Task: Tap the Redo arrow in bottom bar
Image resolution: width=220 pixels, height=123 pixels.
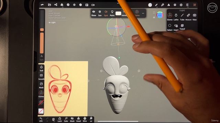Action: coord(47,120)
